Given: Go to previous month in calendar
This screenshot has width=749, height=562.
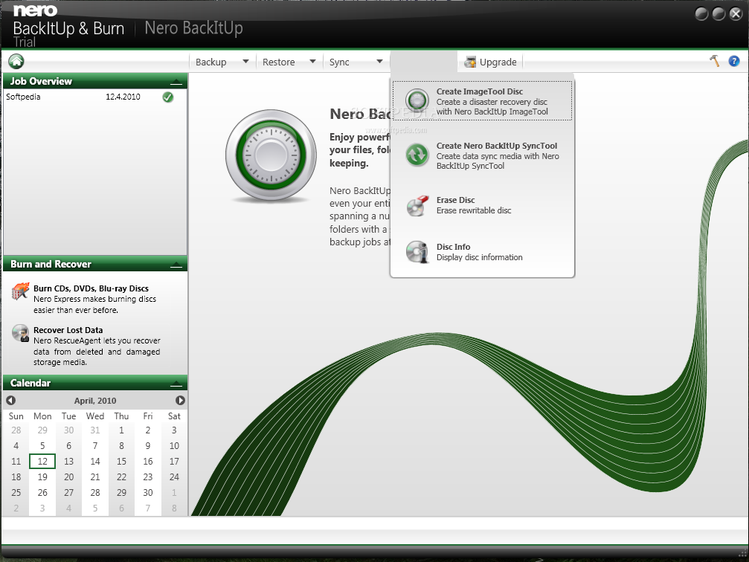Looking at the screenshot, I should [x=11, y=400].
